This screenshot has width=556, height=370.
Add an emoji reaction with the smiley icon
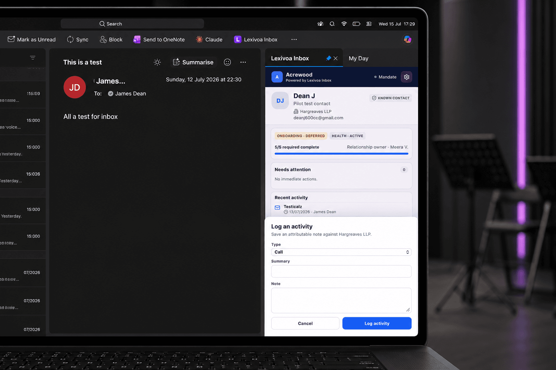(x=227, y=62)
